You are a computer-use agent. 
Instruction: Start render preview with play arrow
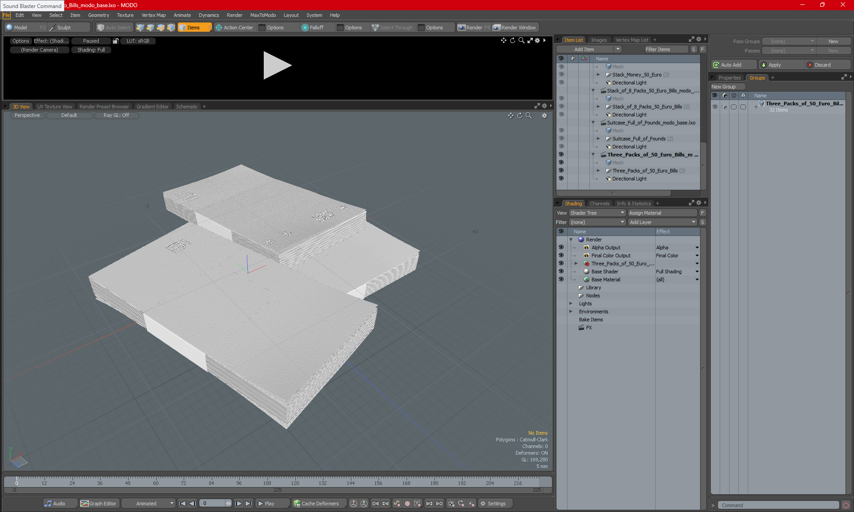(x=277, y=65)
